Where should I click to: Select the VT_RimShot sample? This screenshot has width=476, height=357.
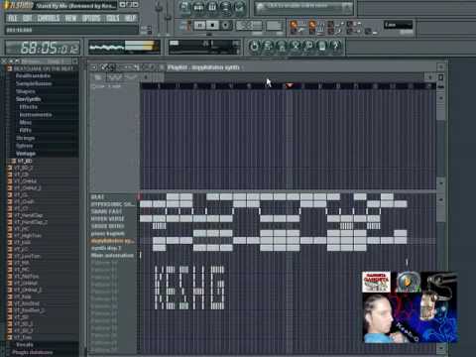click(27, 303)
